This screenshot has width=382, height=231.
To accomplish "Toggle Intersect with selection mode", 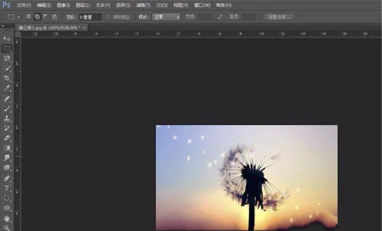I will pos(54,17).
